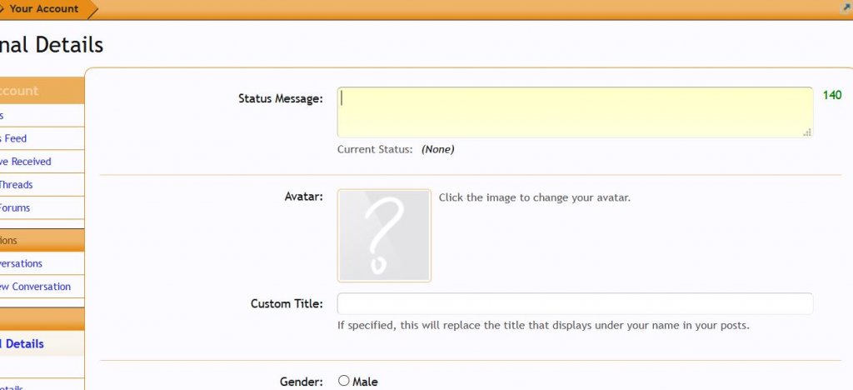The width and height of the screenshot is (853, 390).
Task: Select the Male gender radio button
Action: coord(344,381)
